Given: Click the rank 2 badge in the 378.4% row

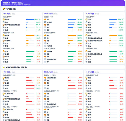Looking at the screenshot, I should pos(4,22).
